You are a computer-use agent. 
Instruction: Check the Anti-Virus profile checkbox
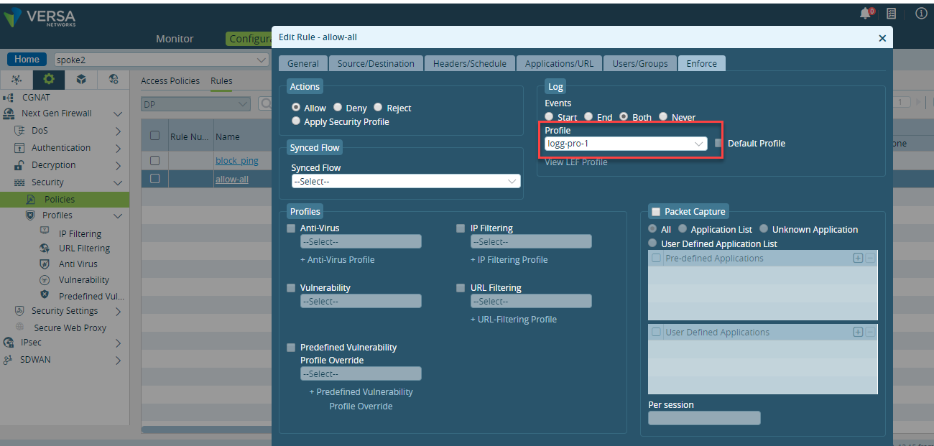pyautogui.click(x=291, y=228)
